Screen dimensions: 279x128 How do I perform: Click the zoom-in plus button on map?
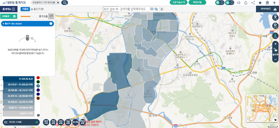[275, 44]
